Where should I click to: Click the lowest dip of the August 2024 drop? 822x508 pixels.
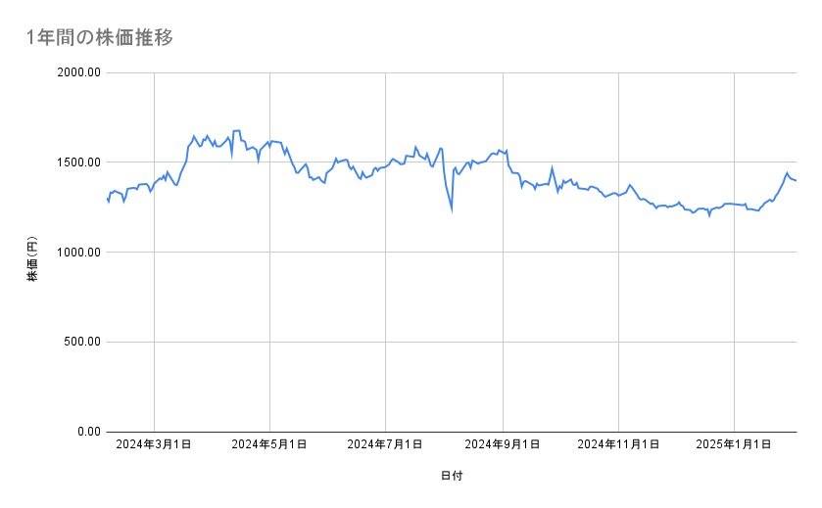coord(452,208)
